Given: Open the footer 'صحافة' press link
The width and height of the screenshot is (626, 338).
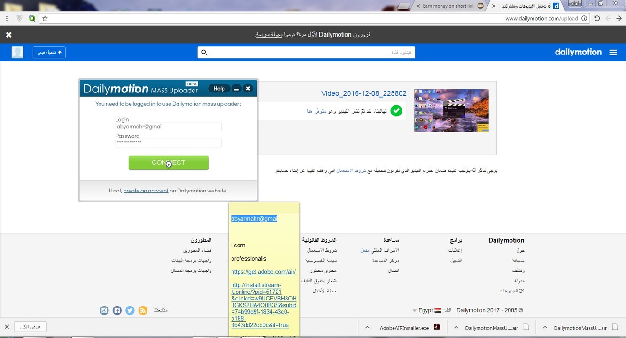Looking at the screenshot, I should coord(518,261).
